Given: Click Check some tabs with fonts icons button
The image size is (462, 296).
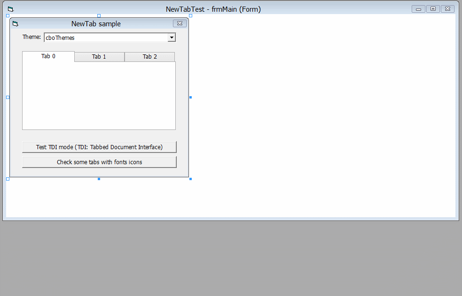Looking at the screenshot, I should pos(99,162).
